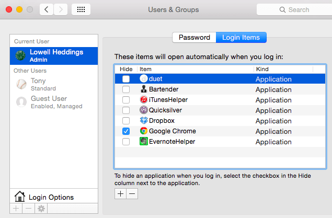Click Login Options house icon
The width and height of the screenshot is (332, 218).
(x=20, y=197)
